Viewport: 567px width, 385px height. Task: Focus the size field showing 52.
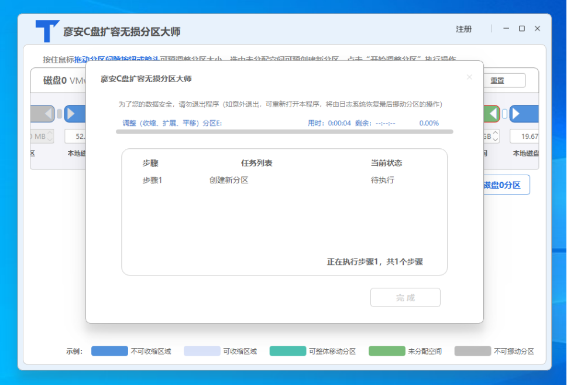coord(75,137)
